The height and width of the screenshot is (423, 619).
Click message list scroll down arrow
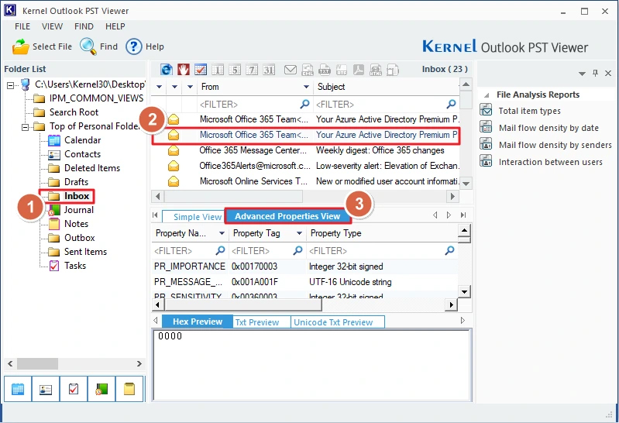466,184
